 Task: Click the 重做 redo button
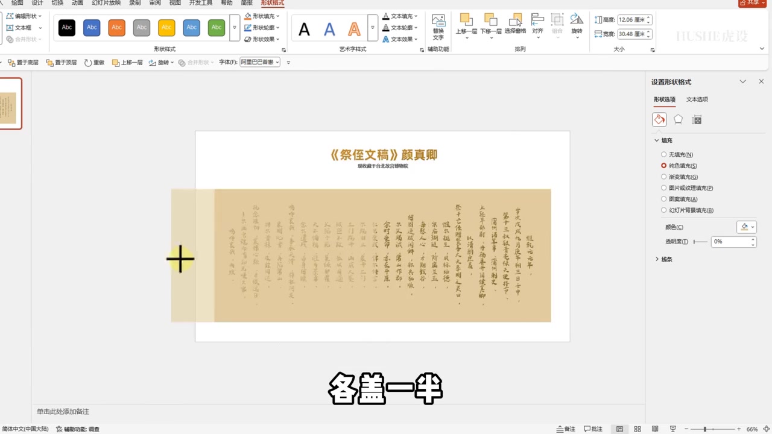(94, 62)
